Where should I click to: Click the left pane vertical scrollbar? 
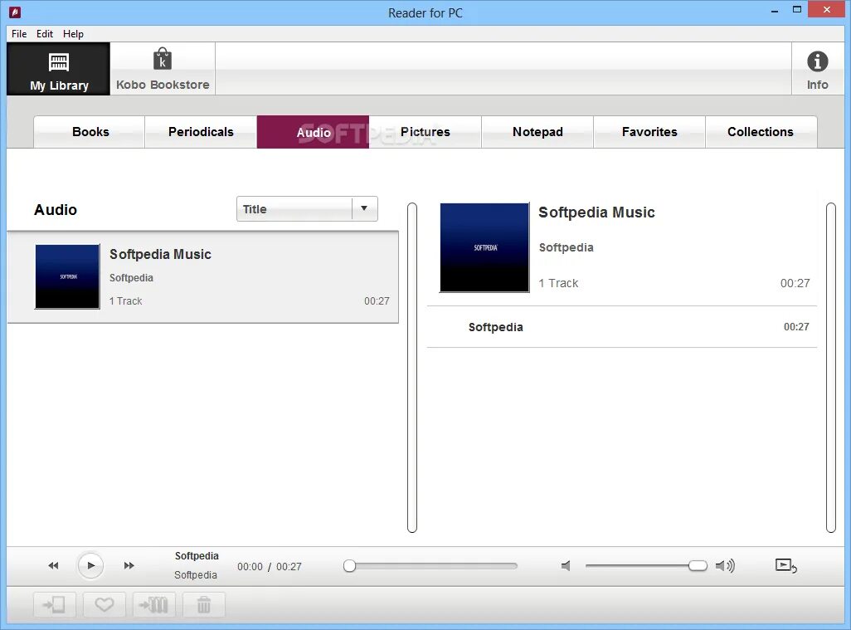click(412, 368)
